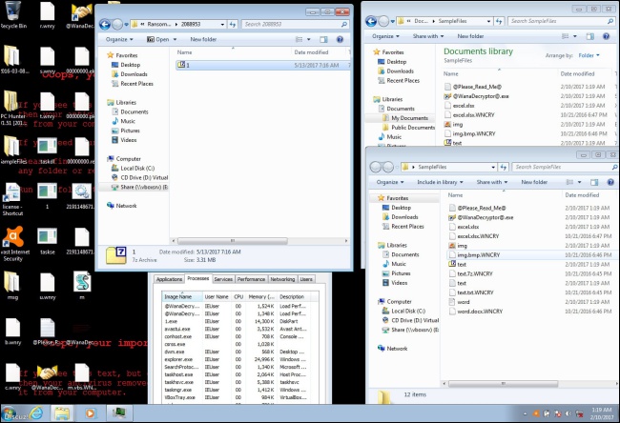
Task: Select @Please_Read_Me@ in the Documents library window
Action: [x=477, y=87]
